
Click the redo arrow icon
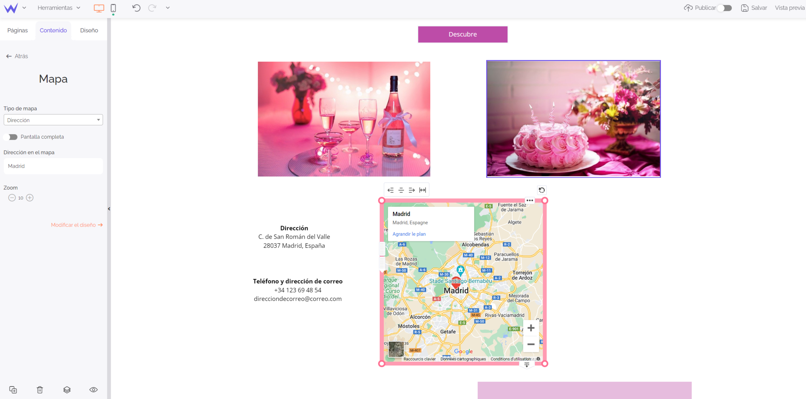click(x=152, y=8)
